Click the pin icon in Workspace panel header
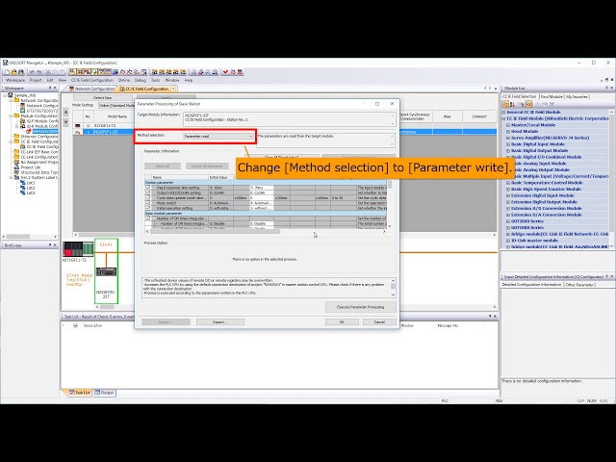The image size is (616, 462). 49,88
